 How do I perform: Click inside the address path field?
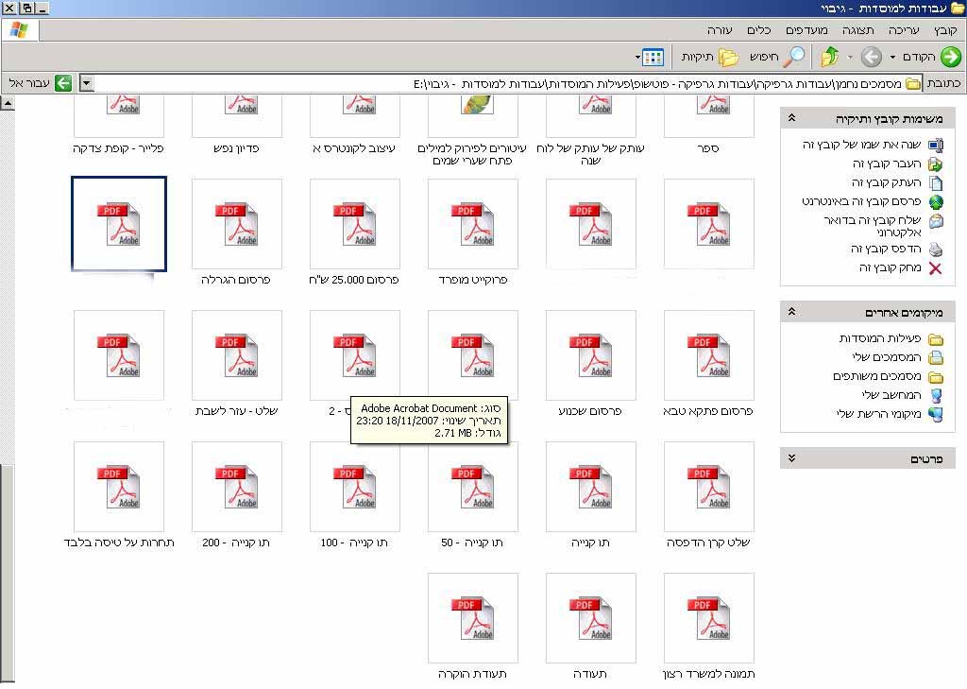pyautogui.click(x=500, y=83)
